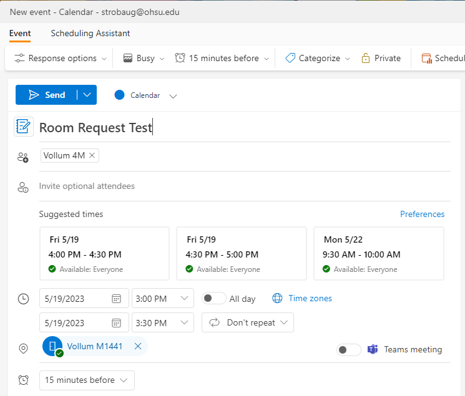Viewport: 465px width, 396px height.
Task: Pick the Mon 5/22 9:30 AM suggested time
Action: click(x=378, y=253)
